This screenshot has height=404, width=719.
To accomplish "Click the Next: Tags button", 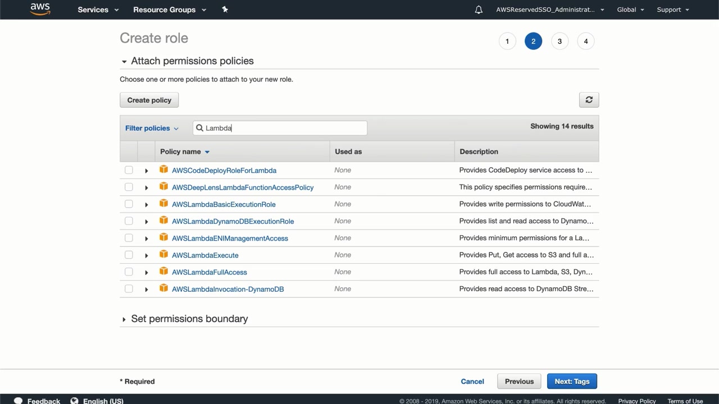I will tap(572, 382).
